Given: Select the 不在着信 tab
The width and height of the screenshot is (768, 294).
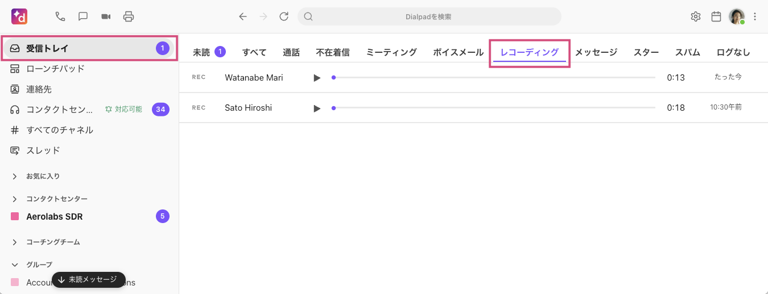Looking at the screenshot, I should point(333,52).
